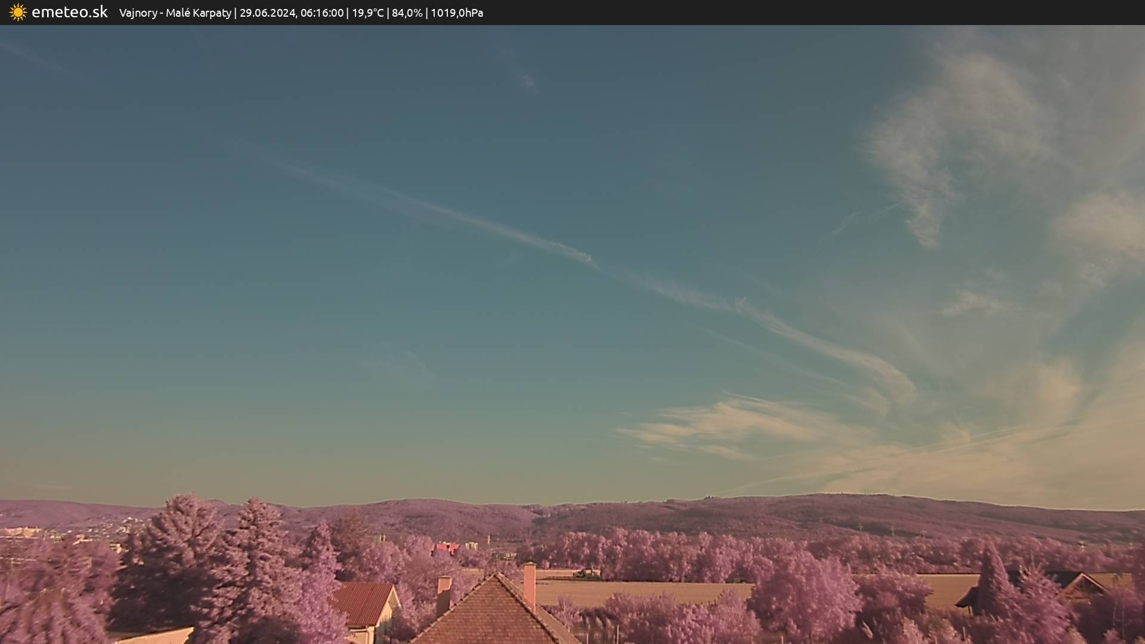The image size is (1145, 644).
Task: Click the 06:16:00 timestamp
Action: point(321,13)
